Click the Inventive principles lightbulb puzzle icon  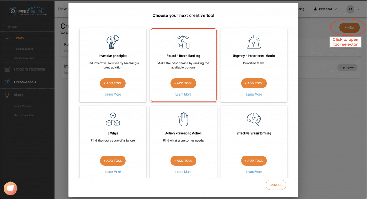click(x=113, y=42)
